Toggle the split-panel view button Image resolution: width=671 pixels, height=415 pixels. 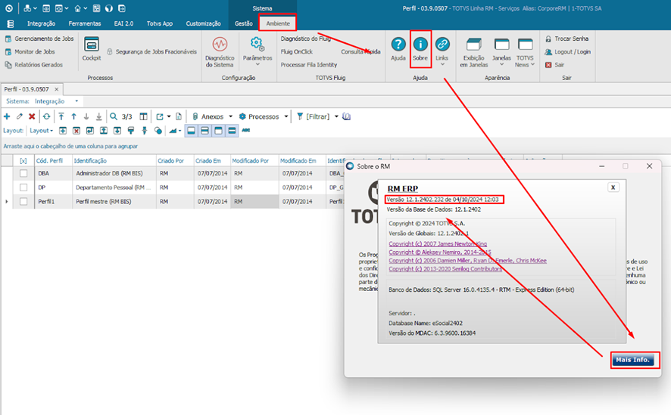[205, 131]
